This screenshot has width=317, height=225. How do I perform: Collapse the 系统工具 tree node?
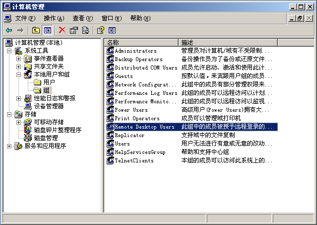9,51
